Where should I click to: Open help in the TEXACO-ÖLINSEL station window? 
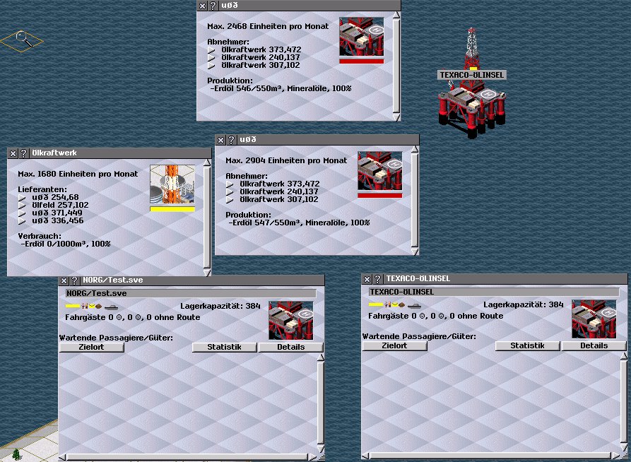coord(377,279)
